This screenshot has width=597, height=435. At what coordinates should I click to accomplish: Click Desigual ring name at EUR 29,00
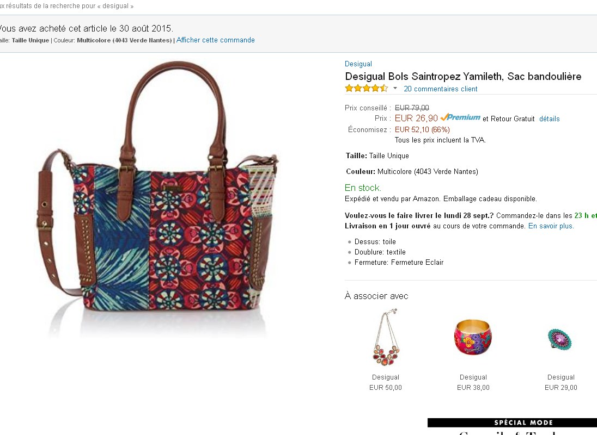(561, 377)
